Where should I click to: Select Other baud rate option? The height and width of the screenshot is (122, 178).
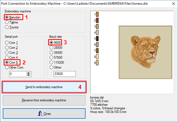tap(56, 67)
